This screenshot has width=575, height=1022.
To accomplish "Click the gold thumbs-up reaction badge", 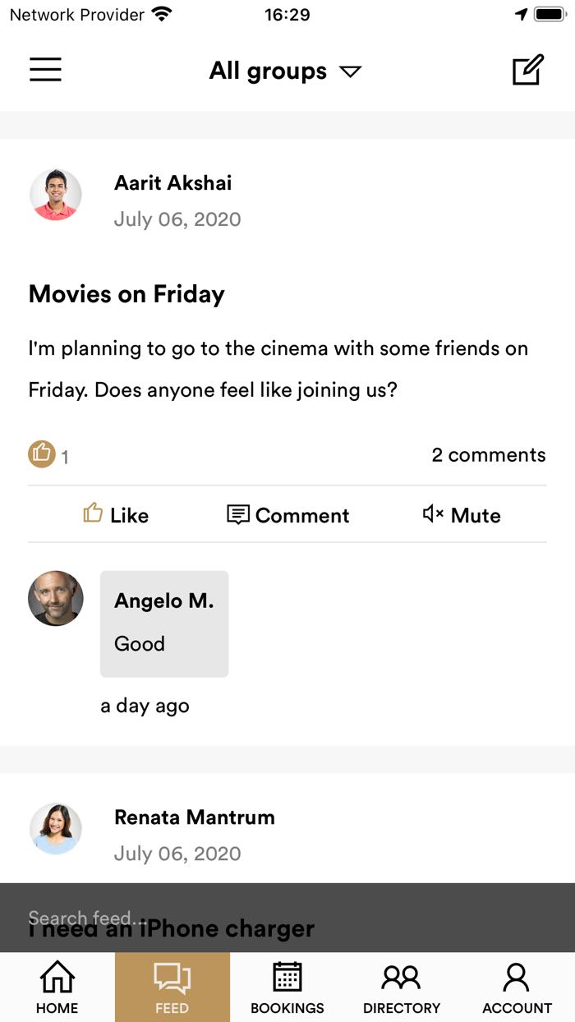I will [42, 453].
